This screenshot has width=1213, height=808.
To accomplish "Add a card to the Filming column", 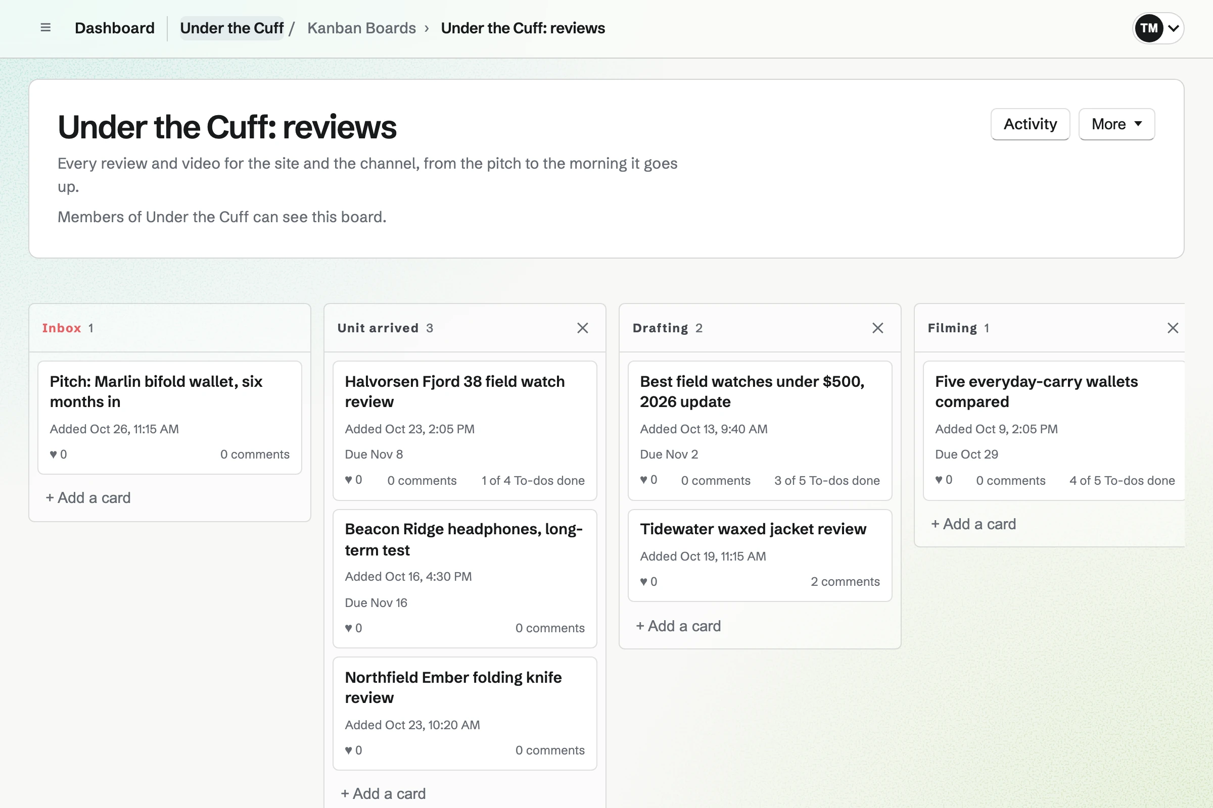I will tap(973, 524).
